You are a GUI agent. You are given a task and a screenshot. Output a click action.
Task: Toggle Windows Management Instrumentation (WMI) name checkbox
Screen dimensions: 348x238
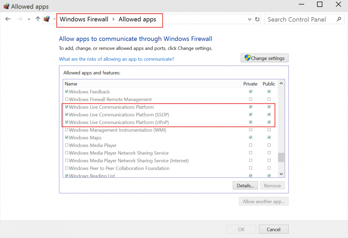67,130
